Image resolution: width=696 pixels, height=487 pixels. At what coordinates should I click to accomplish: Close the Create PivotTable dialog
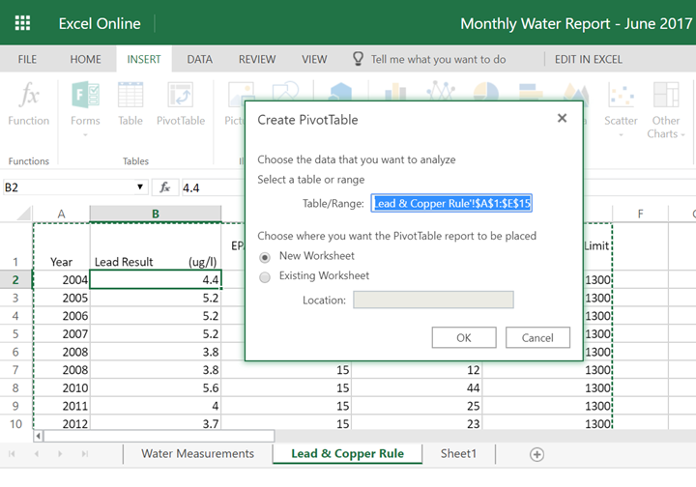tap(562, 119)
